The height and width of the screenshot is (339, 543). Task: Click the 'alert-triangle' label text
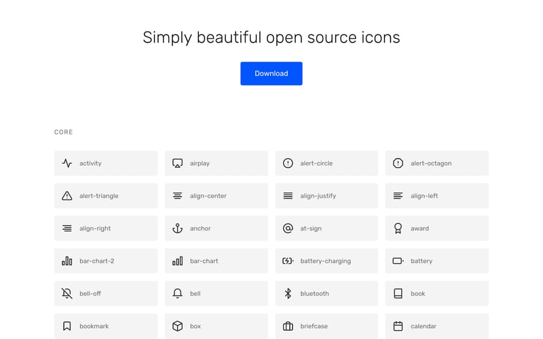(98, 196)
